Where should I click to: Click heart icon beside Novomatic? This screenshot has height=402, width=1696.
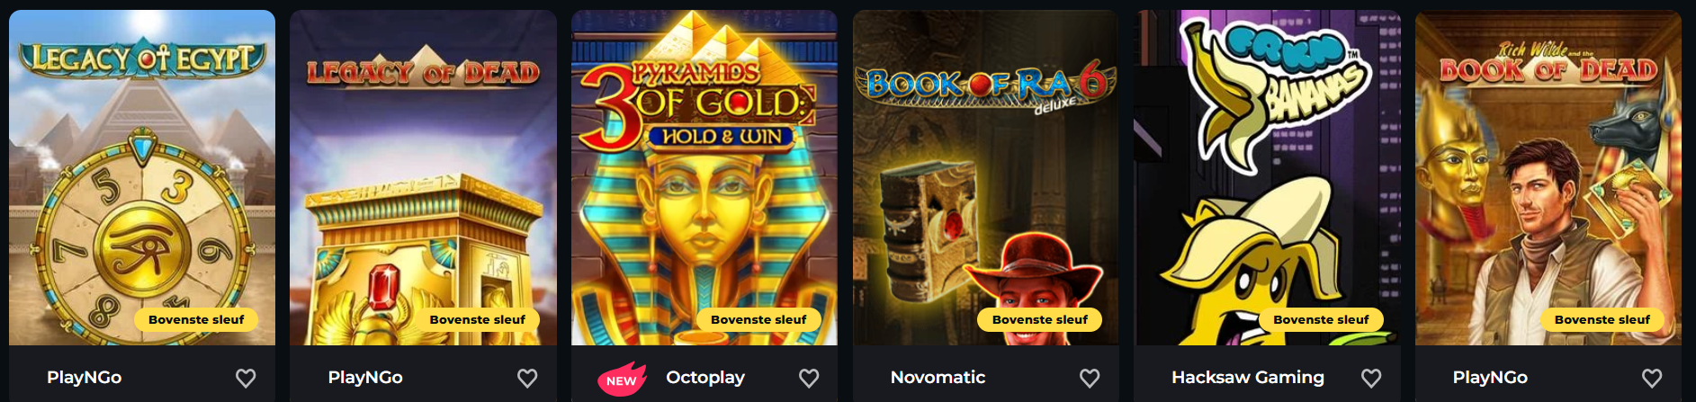tap(1090, 379)
